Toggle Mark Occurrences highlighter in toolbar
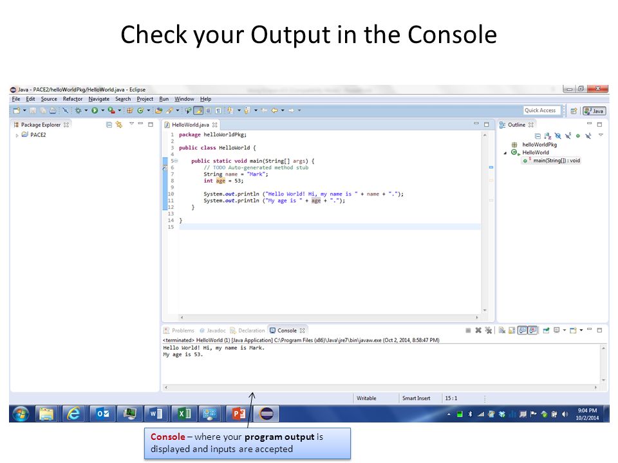Image resolution: width=618 pixels, height=463 pixels. (x=198, y=111)
